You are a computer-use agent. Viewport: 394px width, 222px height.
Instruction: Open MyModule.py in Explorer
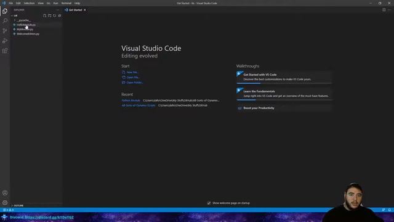[25, 29]
